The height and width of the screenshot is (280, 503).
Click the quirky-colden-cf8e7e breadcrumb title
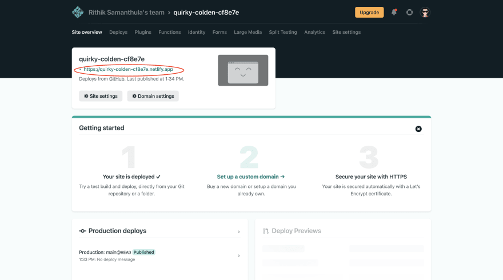coord(206,13)
